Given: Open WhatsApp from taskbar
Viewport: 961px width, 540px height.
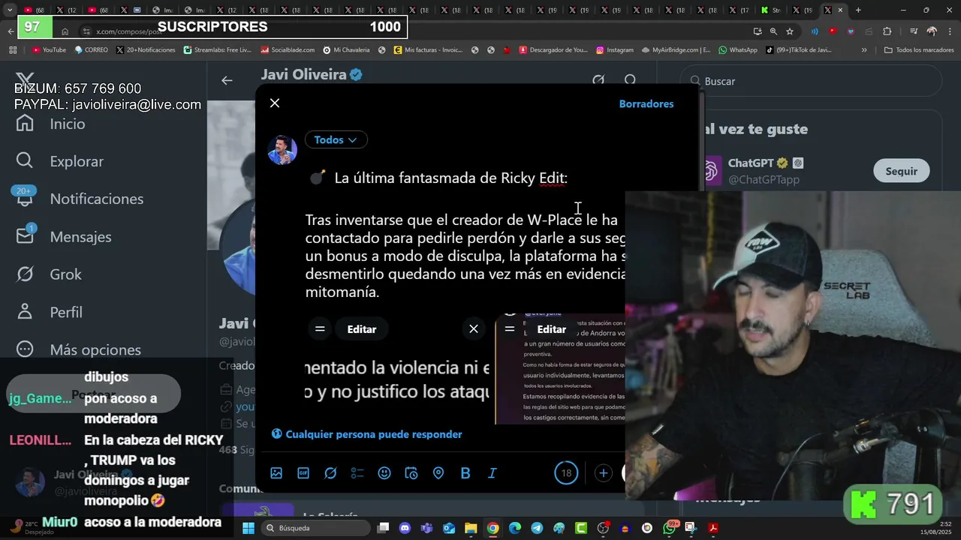Looking at the screenshot, I should pyautogui.click(x=669, y=528).
